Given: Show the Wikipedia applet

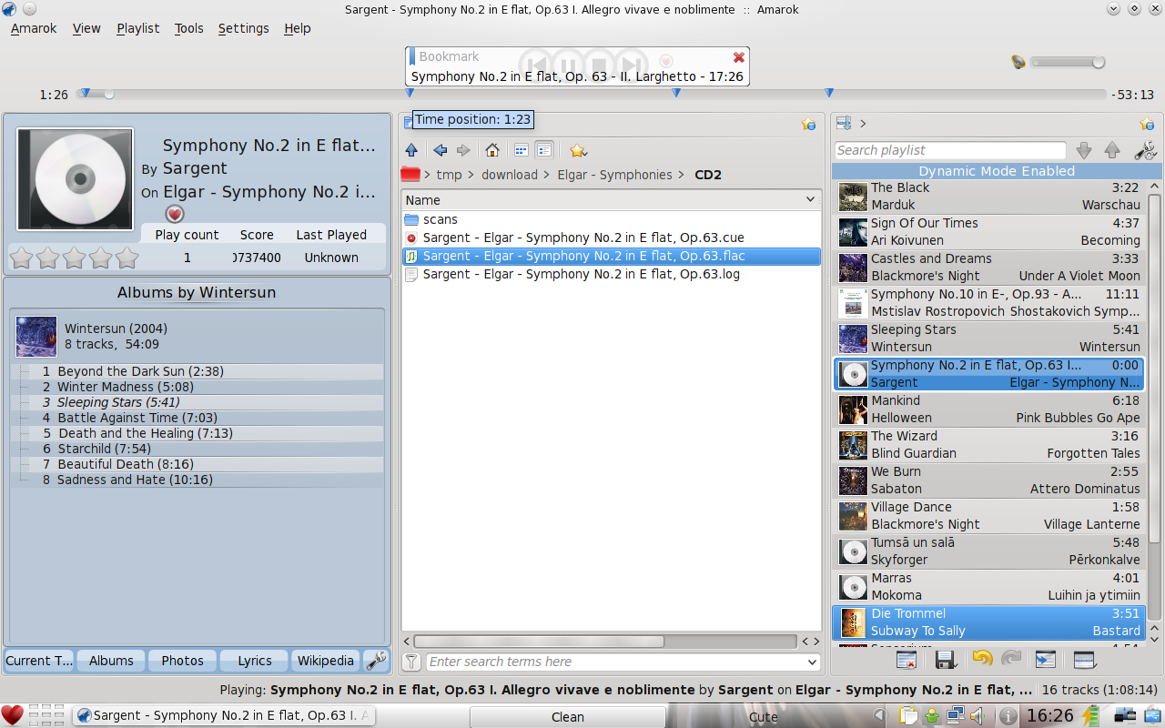Looking at the screenshot, I should [x=326, y=661].
